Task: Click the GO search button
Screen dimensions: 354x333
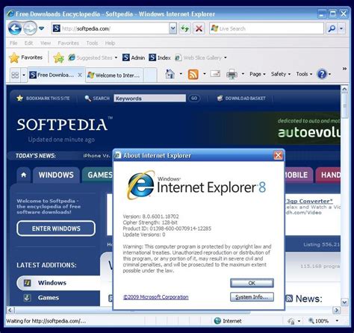Action: tap(194, 99)
